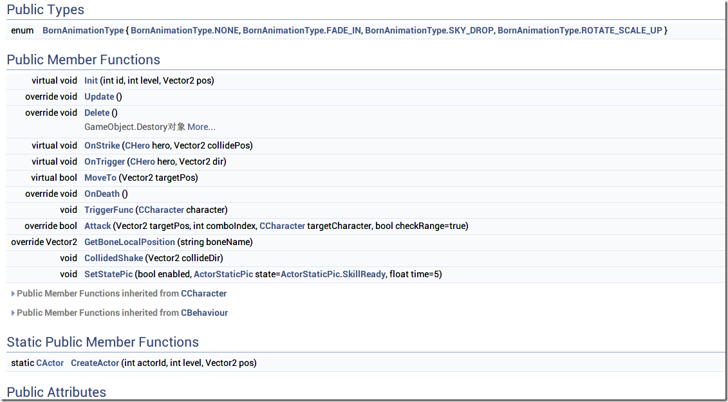Open BornAnimationType.SKY_DROP link
Viewport: 728px width, 402px height.
click(x=429, y=31)
